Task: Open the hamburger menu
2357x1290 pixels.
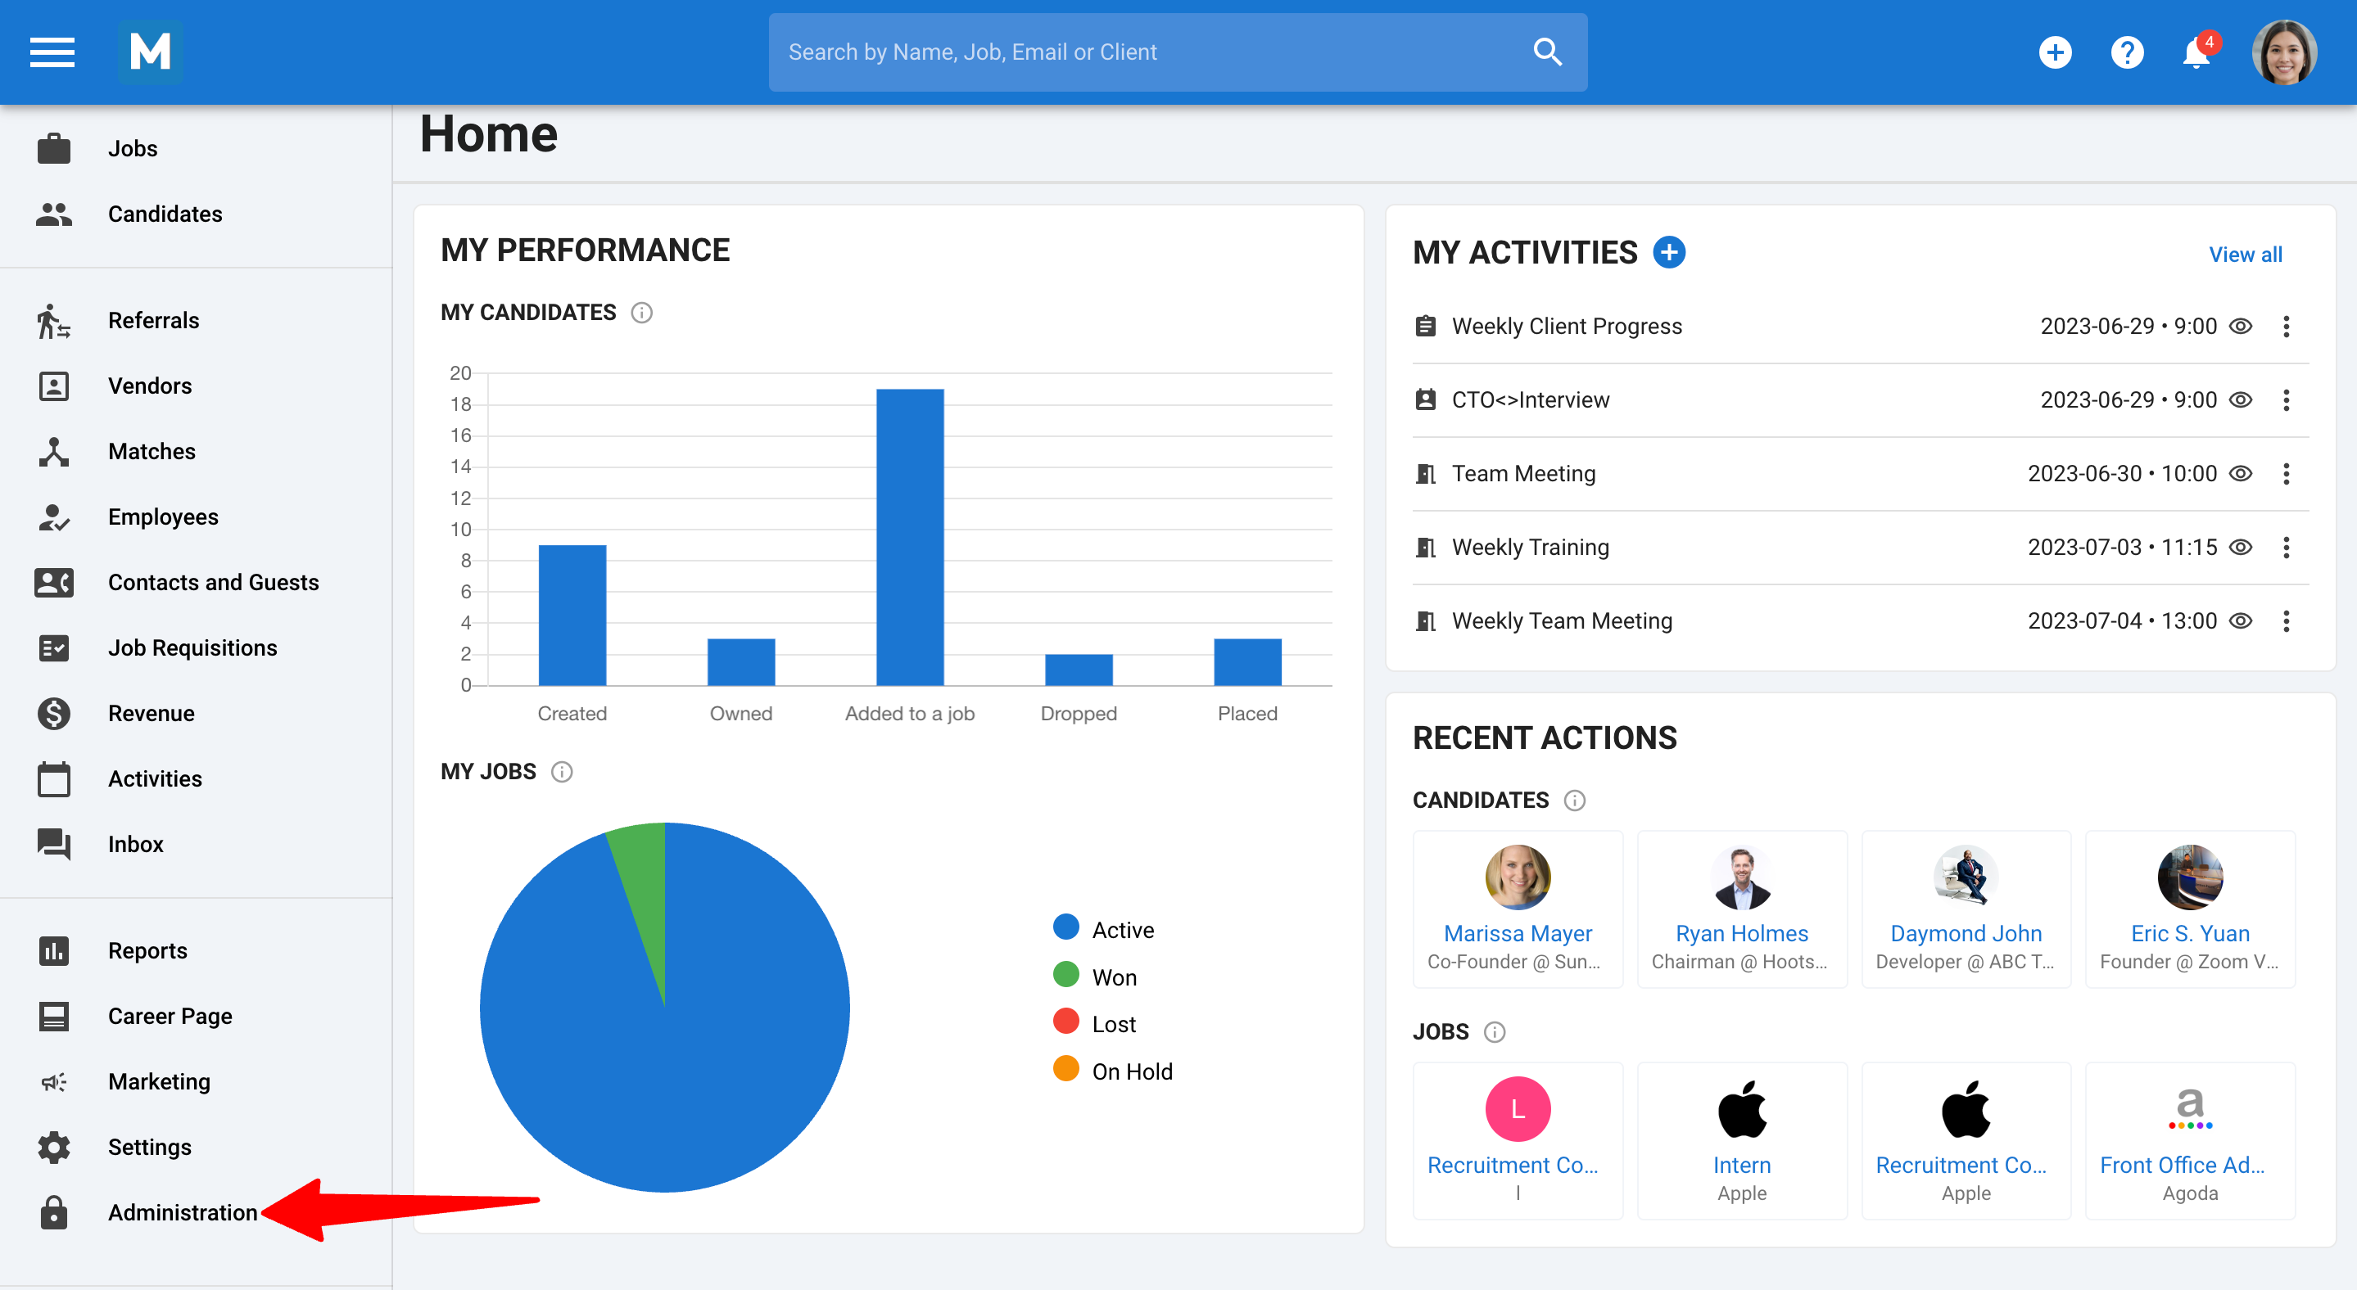Action: coord(52,52)
